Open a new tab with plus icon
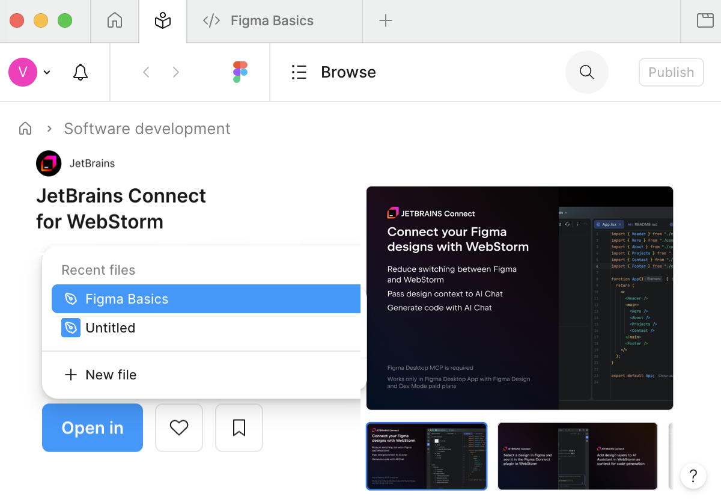721x499 pixels. [x=386, y=21]
